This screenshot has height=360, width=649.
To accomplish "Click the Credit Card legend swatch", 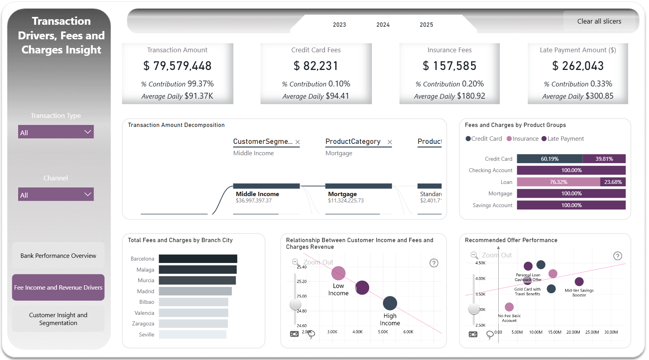I will pyautogui.click(x=468, y=139).
